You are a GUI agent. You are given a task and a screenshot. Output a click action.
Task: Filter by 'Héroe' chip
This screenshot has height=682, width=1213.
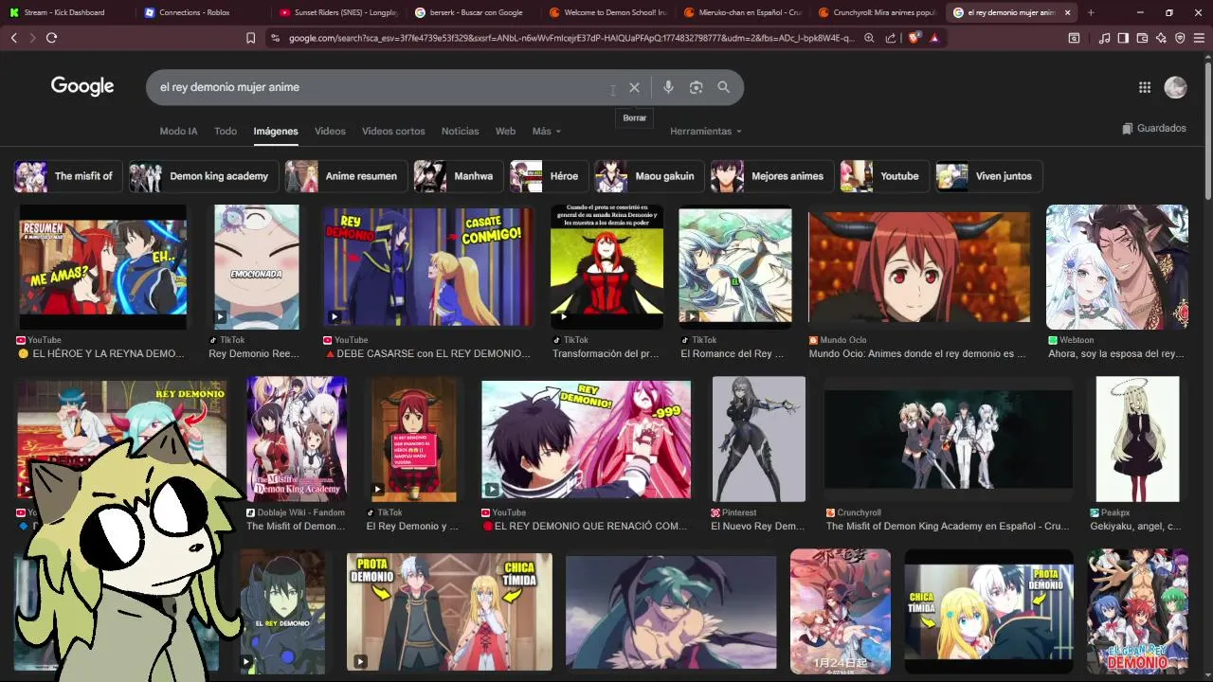[x=550, y=176]
